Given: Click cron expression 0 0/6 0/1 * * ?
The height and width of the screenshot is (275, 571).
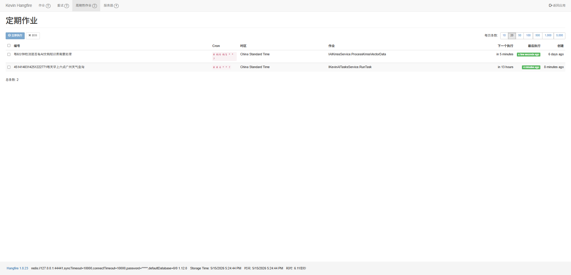Looking at the screenshot, I should click(x=224, y=56).
